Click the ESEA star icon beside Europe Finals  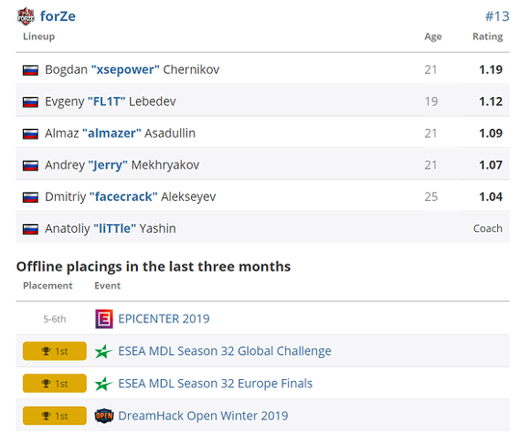pyautogui.click(x=103, y=384)
